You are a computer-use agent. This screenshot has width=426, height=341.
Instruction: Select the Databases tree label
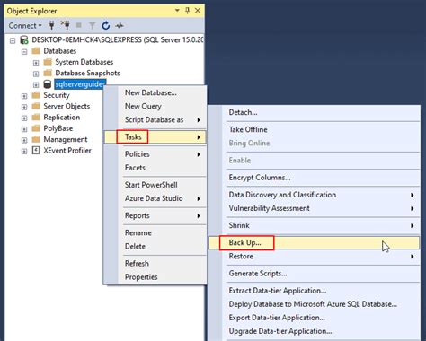coord(60,51)
